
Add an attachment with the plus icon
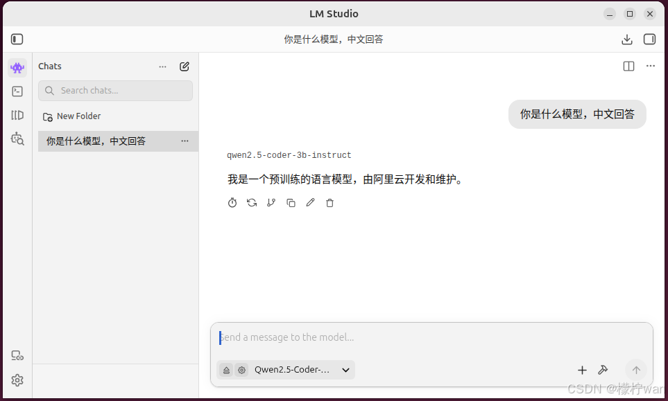tap(582, 371)
